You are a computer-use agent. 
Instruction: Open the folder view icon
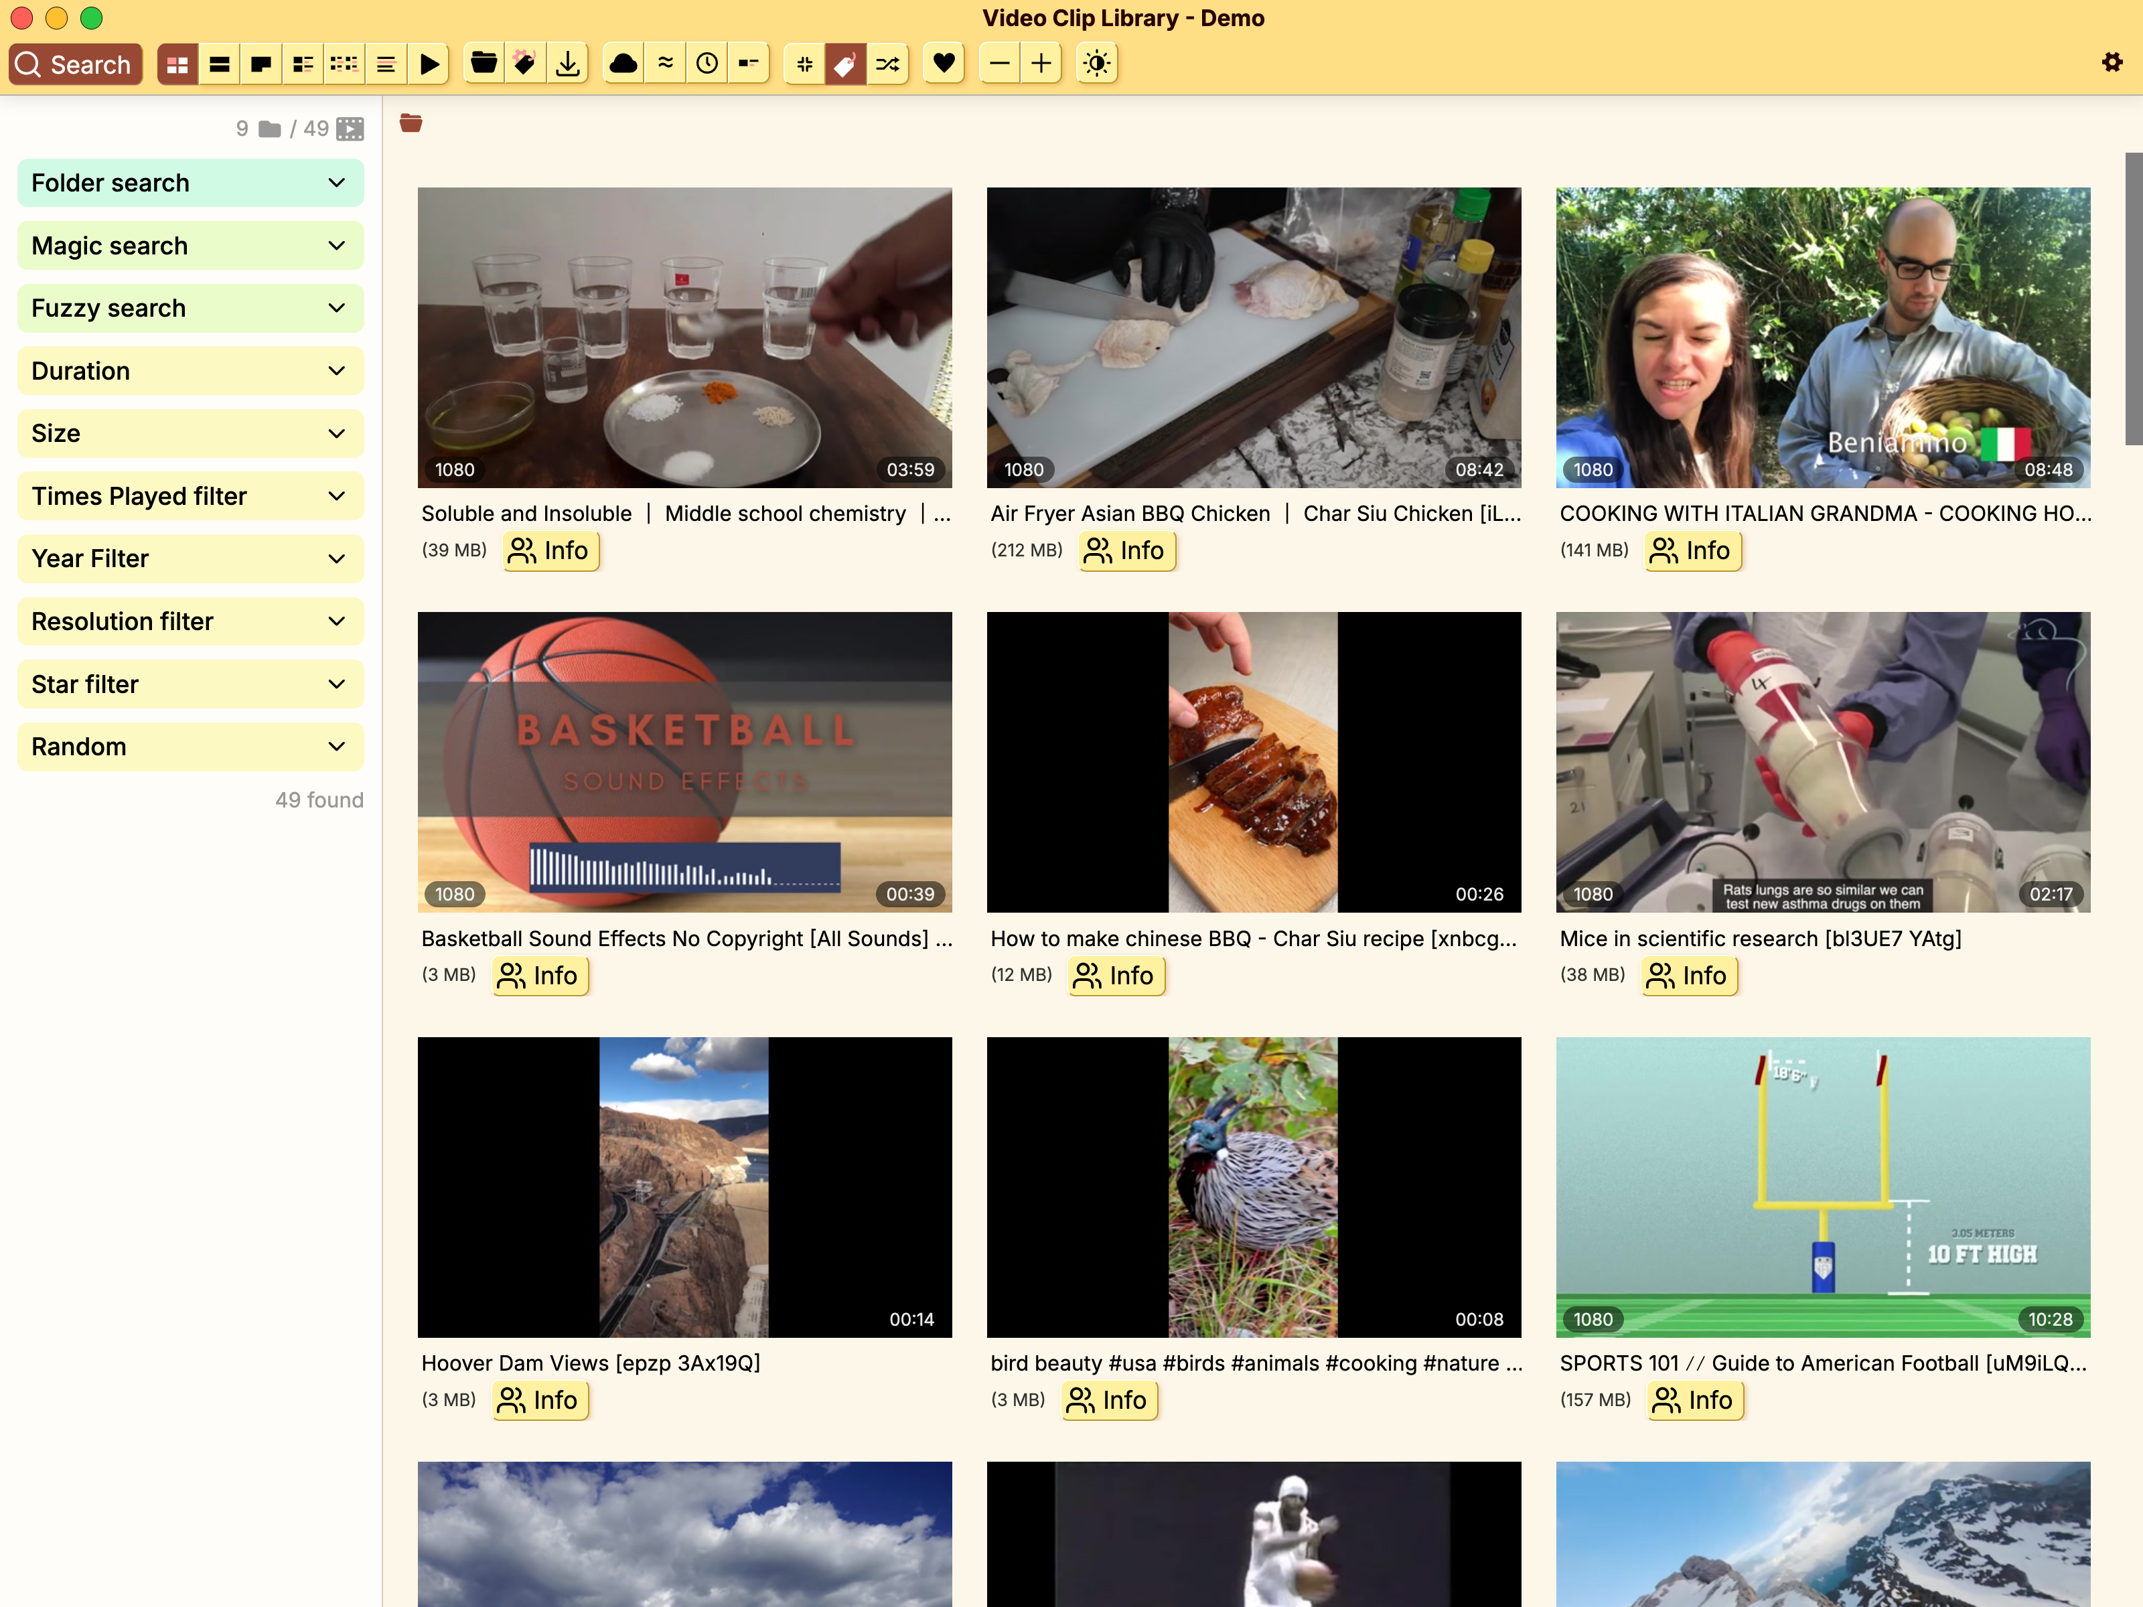pos(484,64)
